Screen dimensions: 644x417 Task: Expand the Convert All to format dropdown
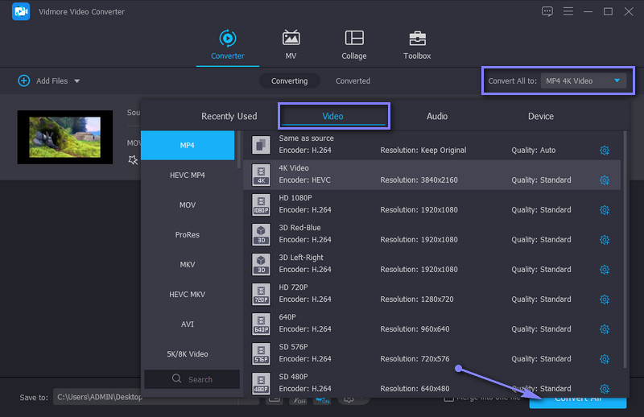[x=583, y=81]
